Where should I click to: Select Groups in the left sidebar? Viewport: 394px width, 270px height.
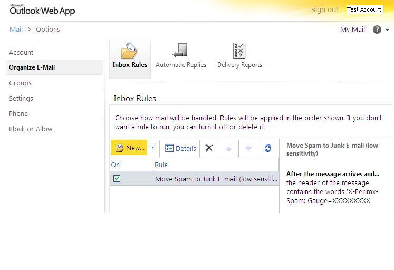[20, 83]
